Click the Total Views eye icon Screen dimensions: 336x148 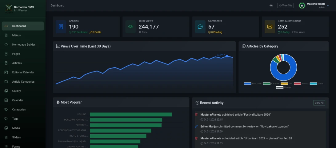point(130,27)
